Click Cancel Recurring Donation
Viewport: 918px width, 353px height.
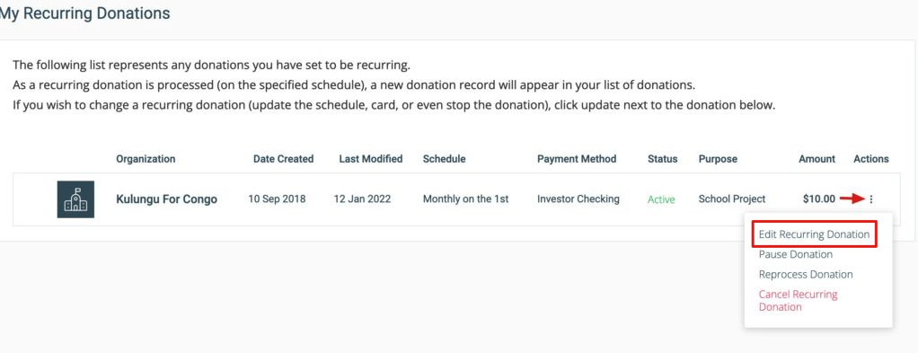click(x=798, y=300)
